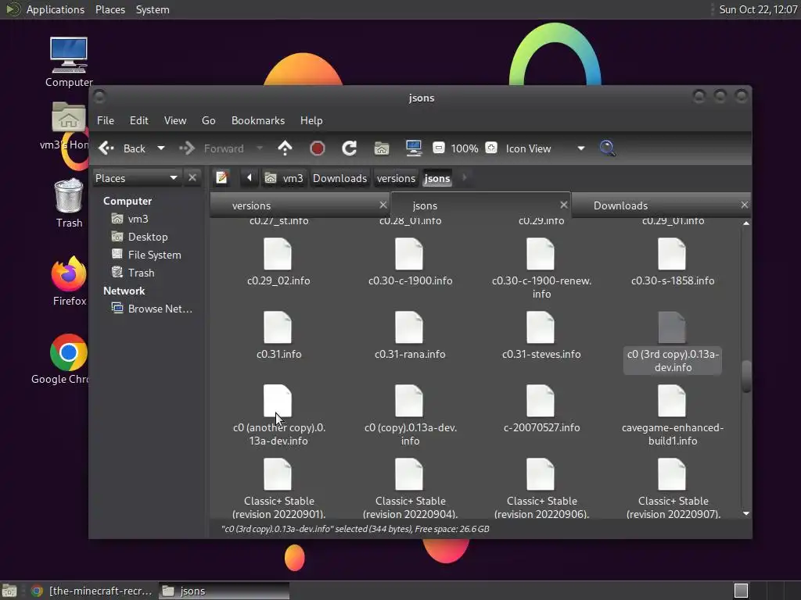Select Desktop in the Places sidebar
Screen dimensions: 801x600
click(140, 237)
